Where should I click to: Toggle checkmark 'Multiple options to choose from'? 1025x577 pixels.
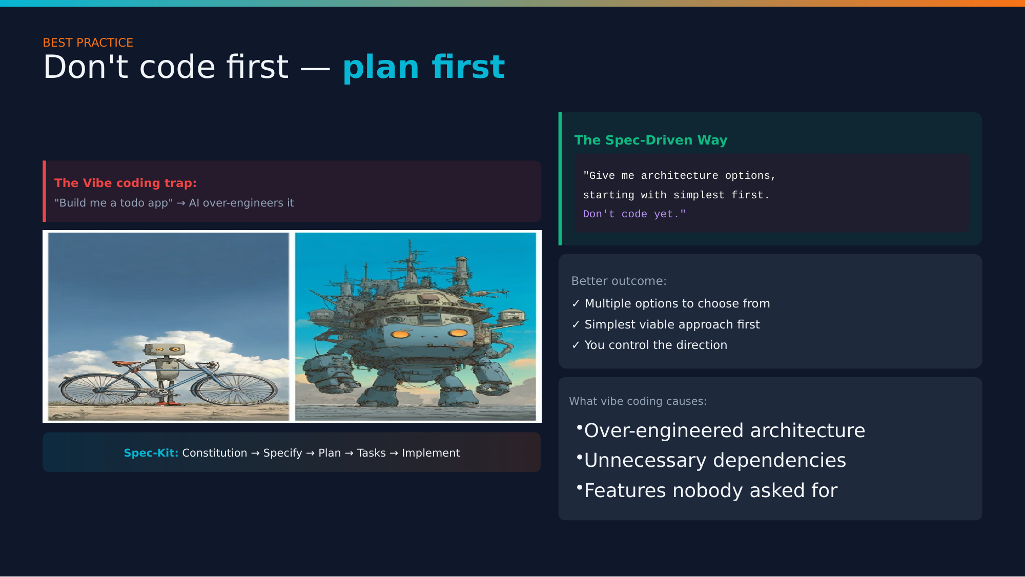tap(676, 303)
